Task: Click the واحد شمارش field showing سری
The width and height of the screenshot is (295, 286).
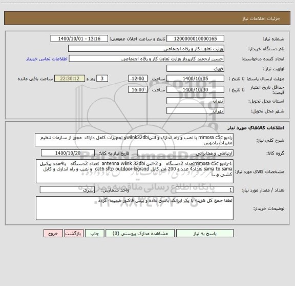Action: [67, 190]
